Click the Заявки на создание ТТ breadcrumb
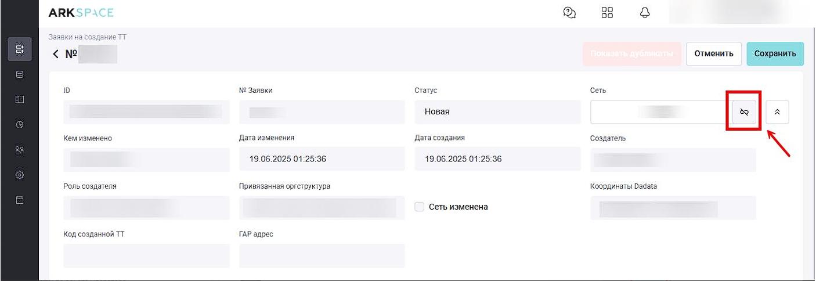The image size is (816, 281). point(87,37)
